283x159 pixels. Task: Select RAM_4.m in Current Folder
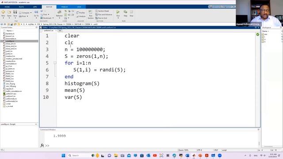10,81
